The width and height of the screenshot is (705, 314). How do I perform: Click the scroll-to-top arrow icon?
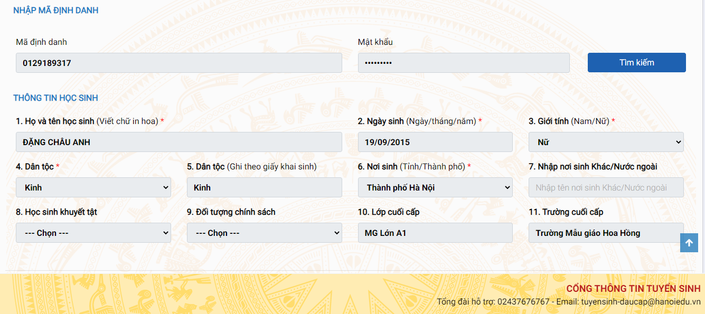click(689, 243)
